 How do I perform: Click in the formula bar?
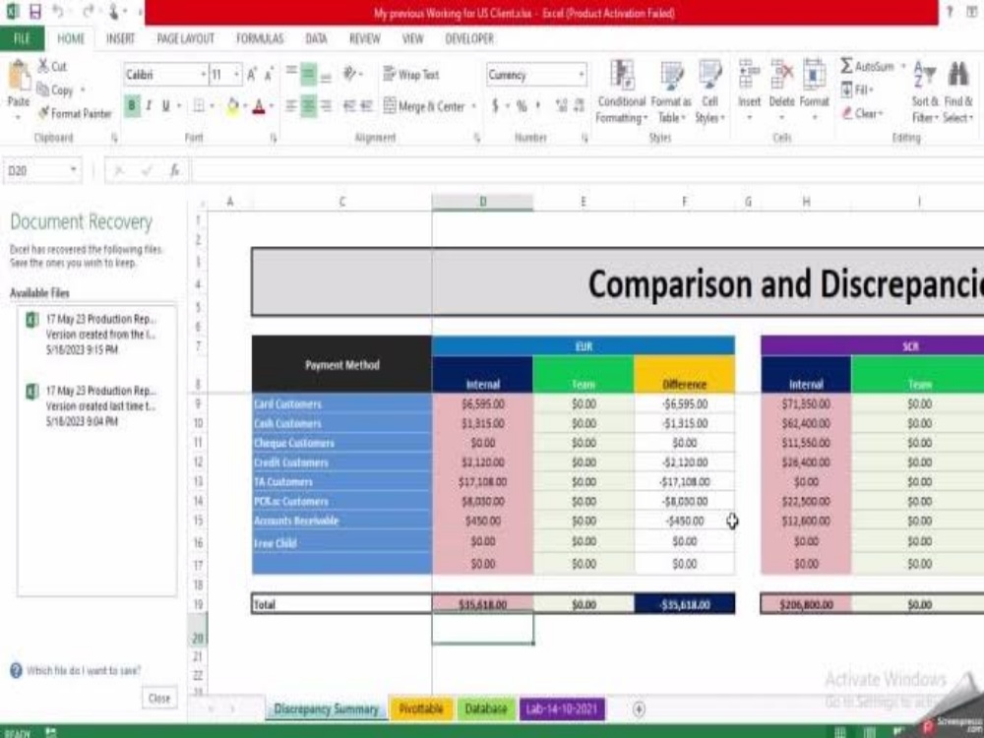(586, 170)
